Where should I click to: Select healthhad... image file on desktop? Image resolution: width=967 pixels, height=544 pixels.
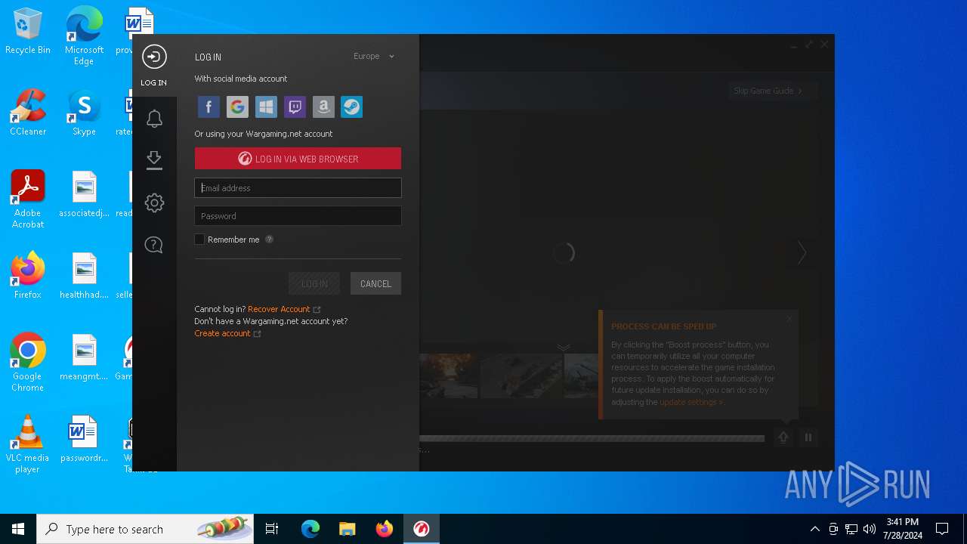point(84,277)
